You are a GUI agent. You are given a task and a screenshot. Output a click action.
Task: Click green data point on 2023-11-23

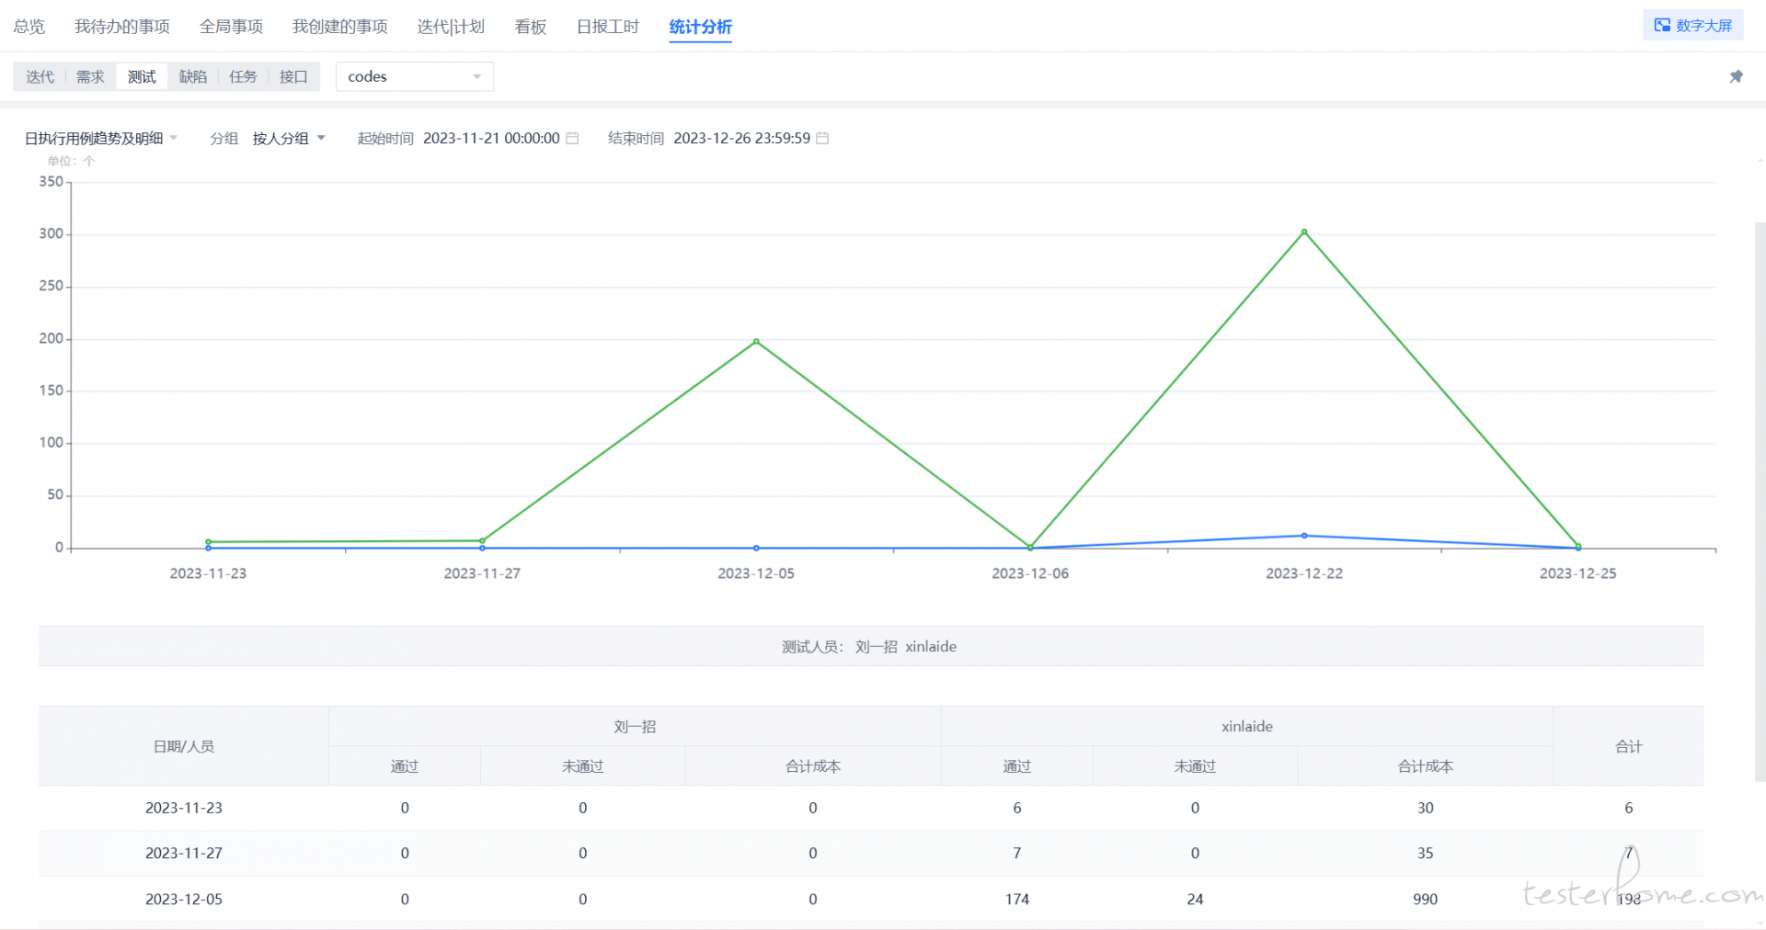coord(208,541)
